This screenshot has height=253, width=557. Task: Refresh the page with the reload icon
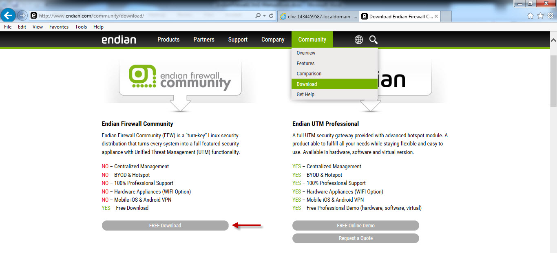pyautogui.click(x=272, y=15)
